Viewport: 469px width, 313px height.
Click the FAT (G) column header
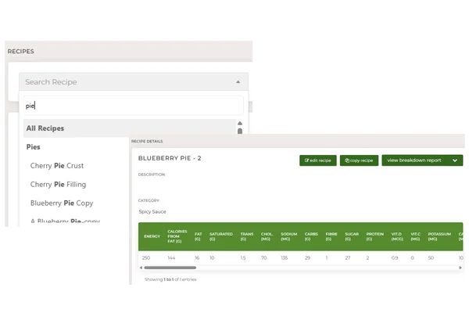199,236
